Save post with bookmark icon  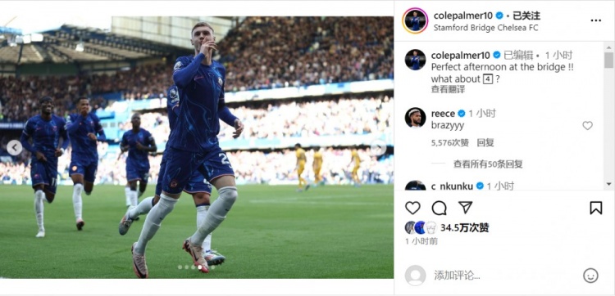click(595, 208)
